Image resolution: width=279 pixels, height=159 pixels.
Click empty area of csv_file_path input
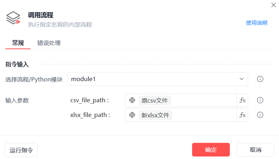click(203, 100)
